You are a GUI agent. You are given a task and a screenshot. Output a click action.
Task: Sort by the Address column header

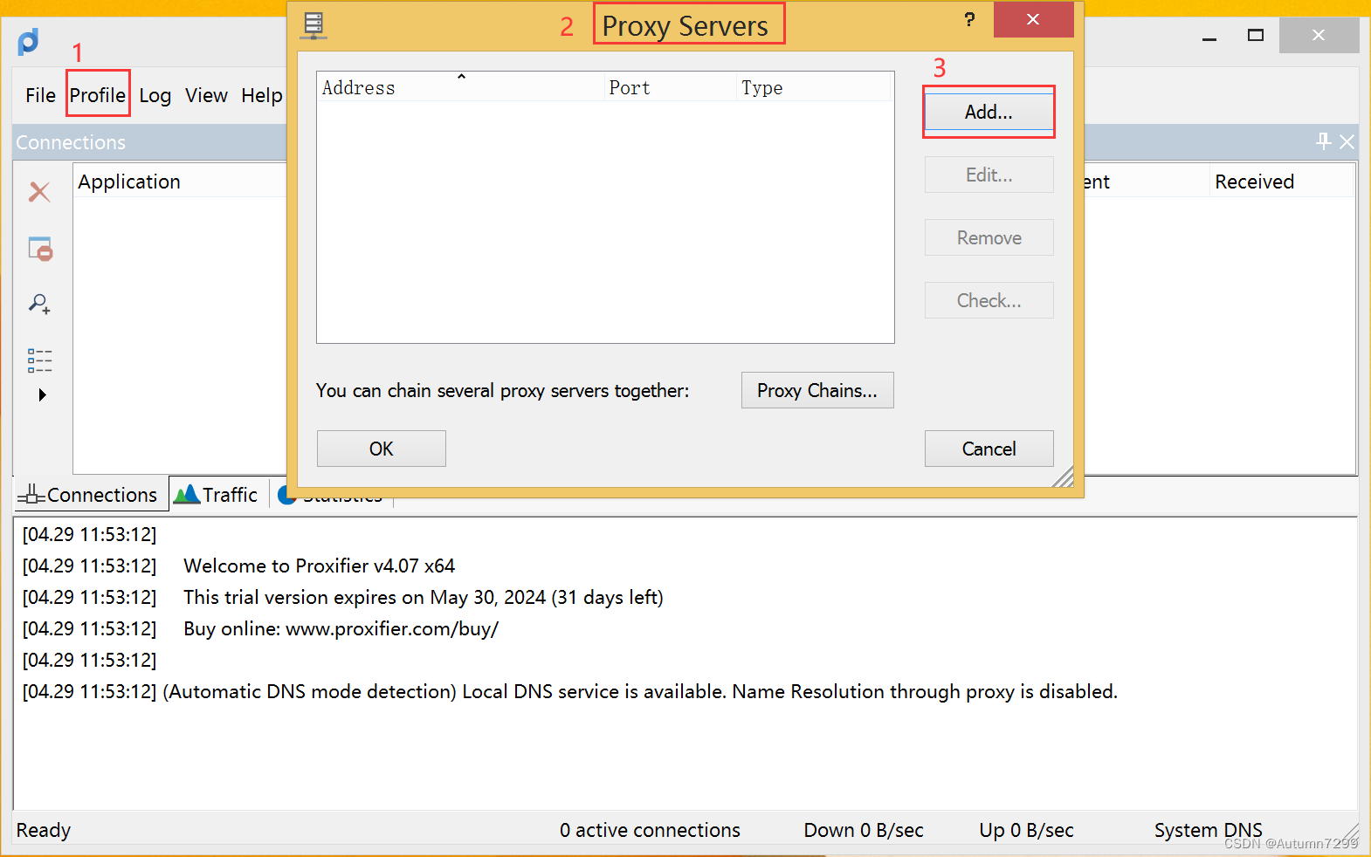(x=460, y=87)
